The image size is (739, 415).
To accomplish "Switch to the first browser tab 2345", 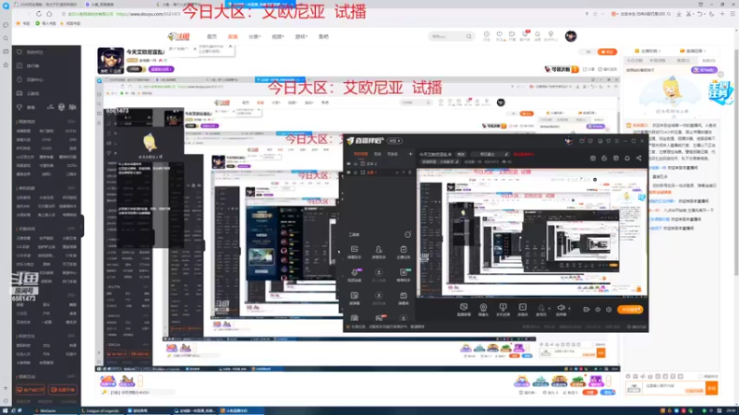I will coord(46,5).
